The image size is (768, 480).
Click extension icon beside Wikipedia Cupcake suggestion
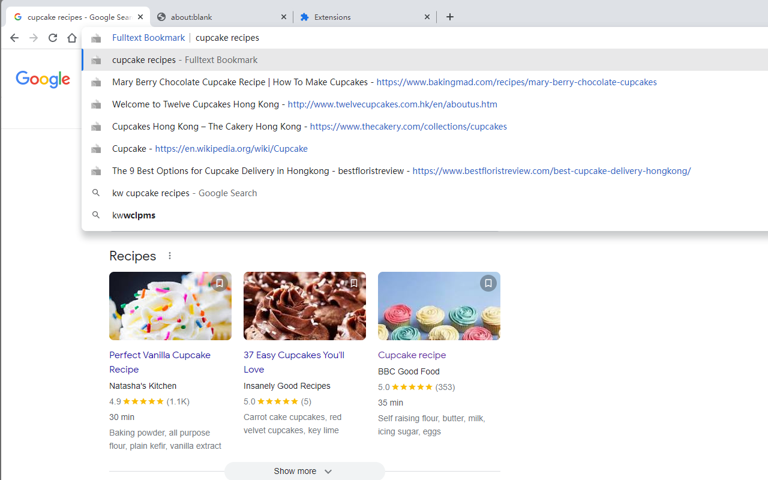96,149
